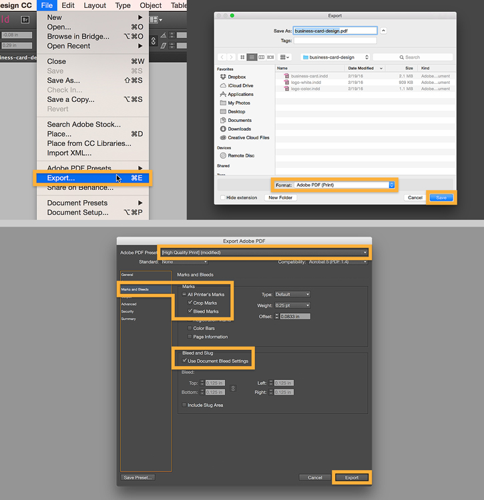
Task: Open the business-card-design folder popup
Action: tap(335, 57)
